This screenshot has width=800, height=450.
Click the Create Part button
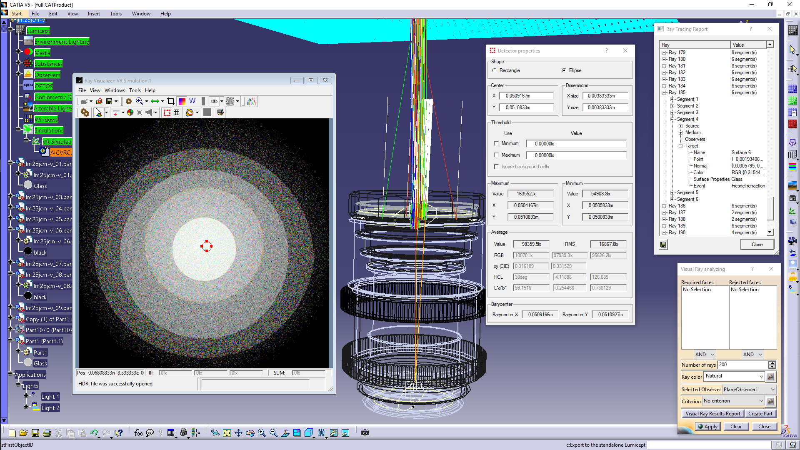[x=760, y=414]
